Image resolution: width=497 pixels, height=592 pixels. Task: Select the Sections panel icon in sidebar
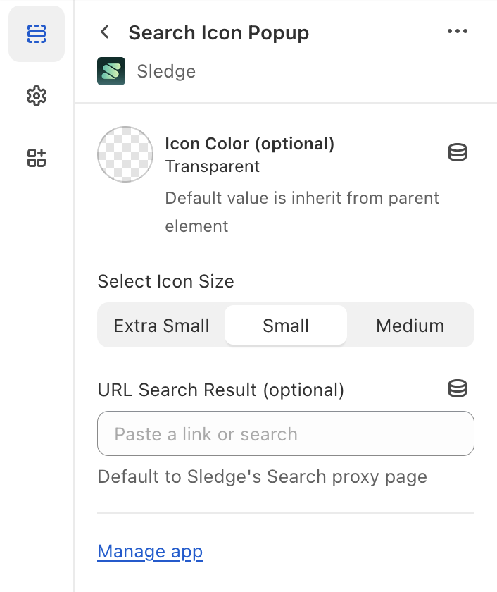(x=37, y=33)
